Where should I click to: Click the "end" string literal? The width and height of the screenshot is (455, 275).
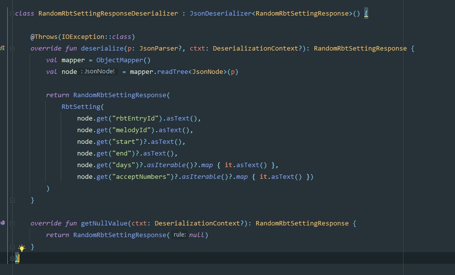click(x=122, y=153)
